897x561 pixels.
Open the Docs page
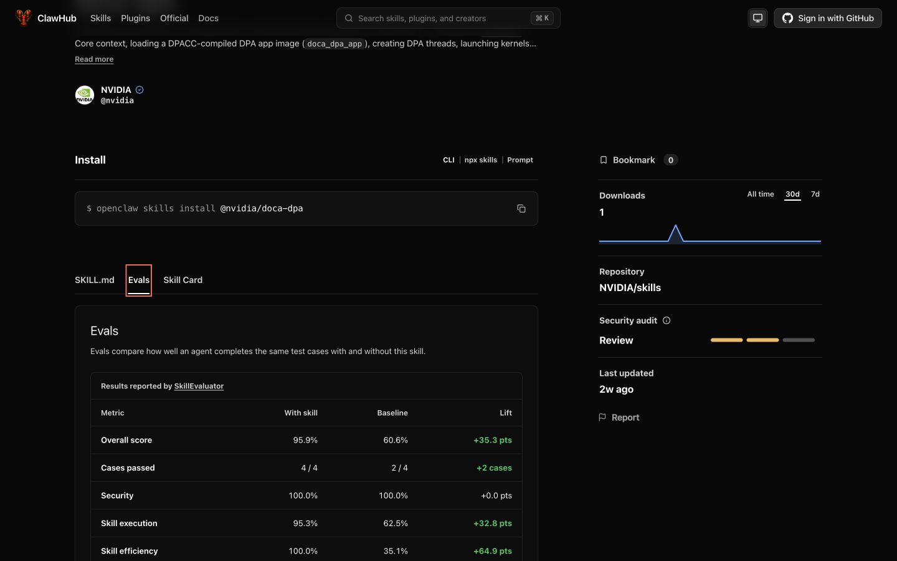point(208,18)
